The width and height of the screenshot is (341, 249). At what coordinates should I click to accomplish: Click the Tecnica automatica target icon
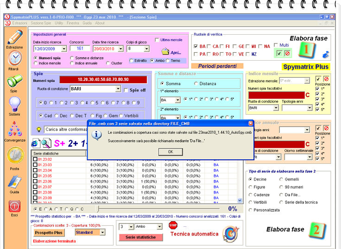(x=231, y=234)
